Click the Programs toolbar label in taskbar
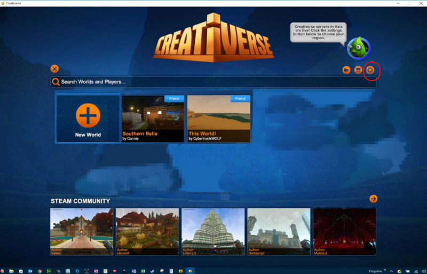This screenshot has width=427, height=274. [x=375, y=271]
